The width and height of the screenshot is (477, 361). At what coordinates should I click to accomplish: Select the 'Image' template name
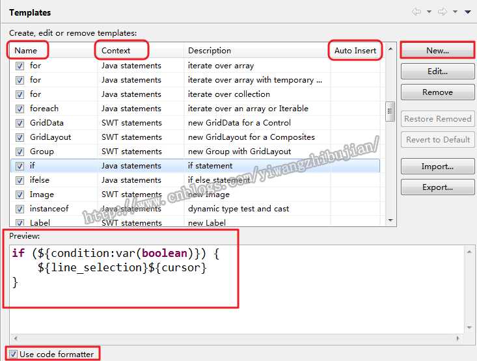click(x=42, y=194)
